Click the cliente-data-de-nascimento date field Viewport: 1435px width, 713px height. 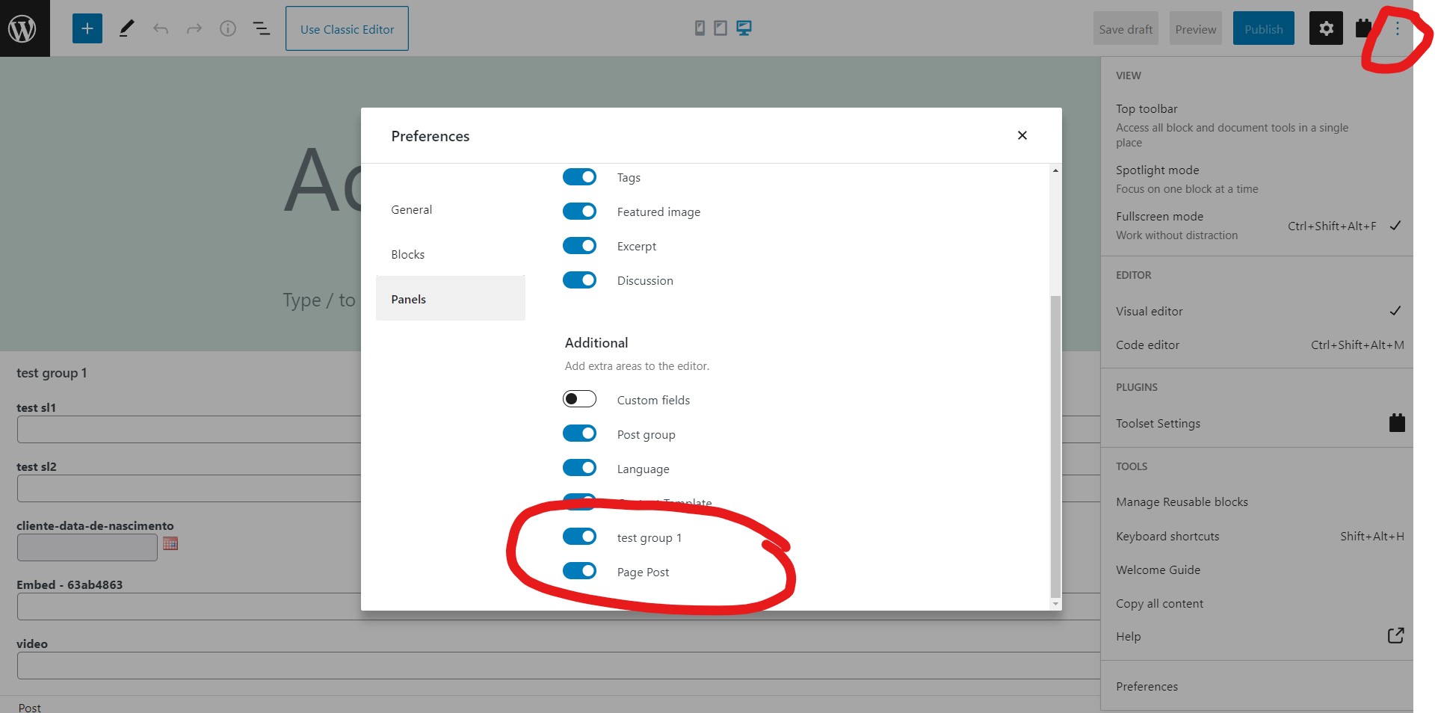click(87, 547)
